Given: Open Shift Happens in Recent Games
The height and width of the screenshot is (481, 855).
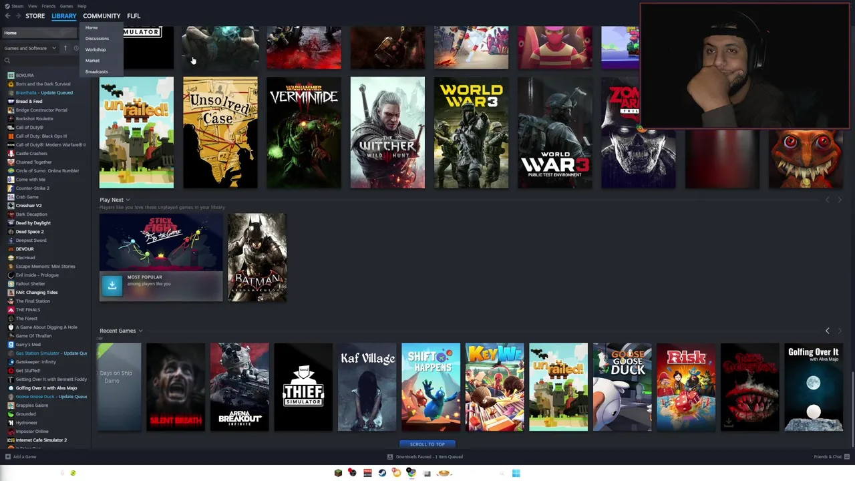Looking at the screenshot, I should pos(431,387).
